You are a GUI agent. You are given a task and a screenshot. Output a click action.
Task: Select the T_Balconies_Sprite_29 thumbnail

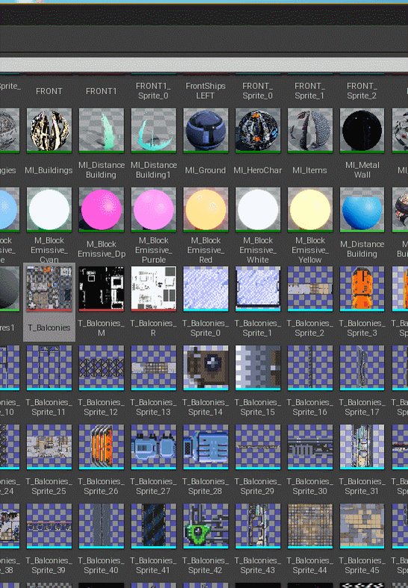click(258, 447)
